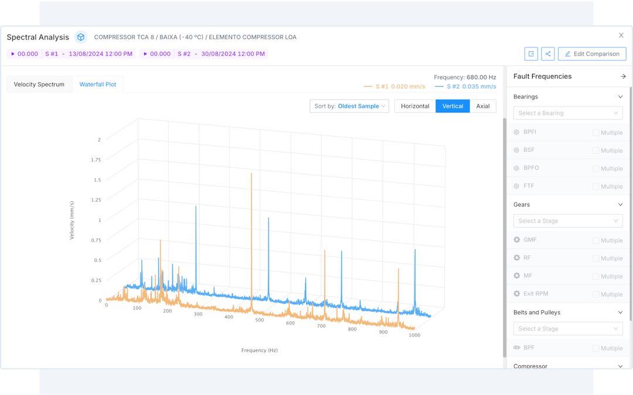
Task: Open the Sort by Oldest Sample dropdown
Action: [349, 106]
